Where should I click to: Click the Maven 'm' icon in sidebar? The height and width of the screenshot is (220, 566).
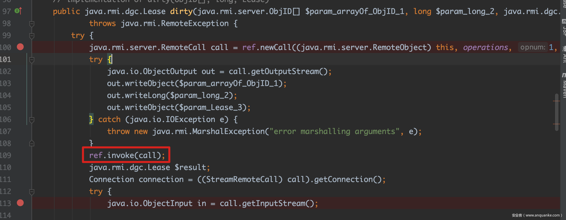coord(564,75)
